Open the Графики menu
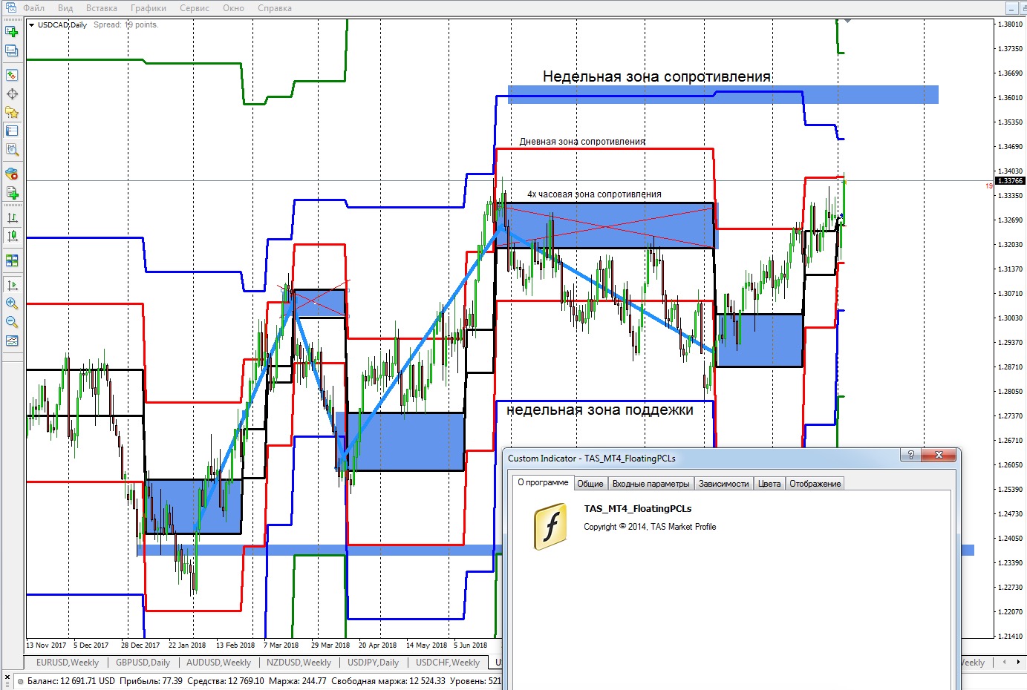This screenshot has height=690, width=1027. click(x=149, y=8)
